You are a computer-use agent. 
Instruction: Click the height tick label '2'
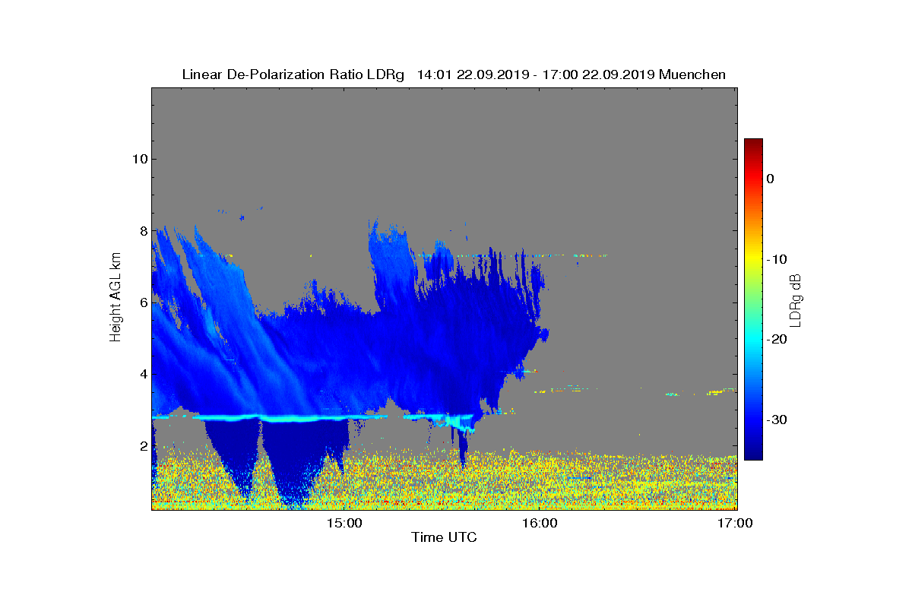coord(142,445)
